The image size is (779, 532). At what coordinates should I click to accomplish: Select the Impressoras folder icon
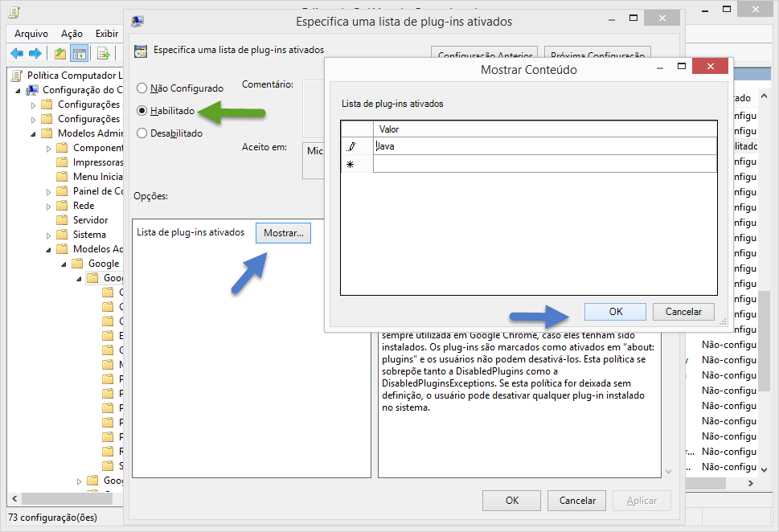point(62,162)
